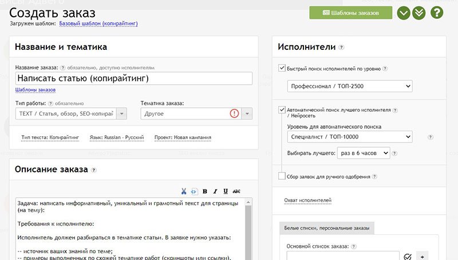Select Белые списки, персональные заказы tab
Screen dimensions: 458x260
point(326,228)
